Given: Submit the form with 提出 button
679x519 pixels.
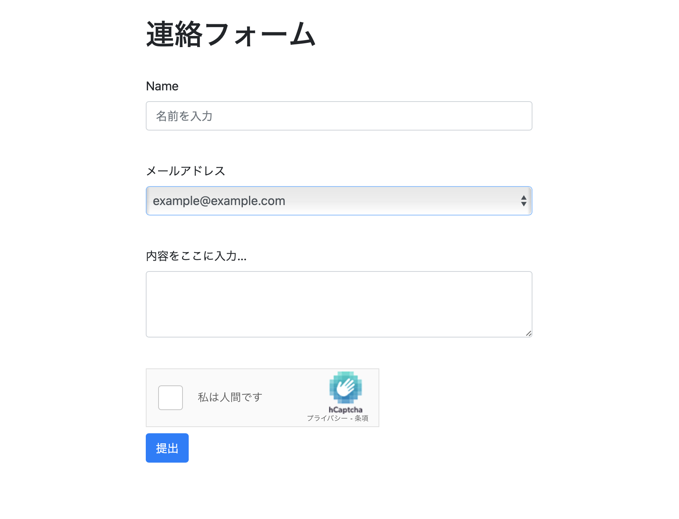Looking at the screenshot, I should tap(167, 448).
